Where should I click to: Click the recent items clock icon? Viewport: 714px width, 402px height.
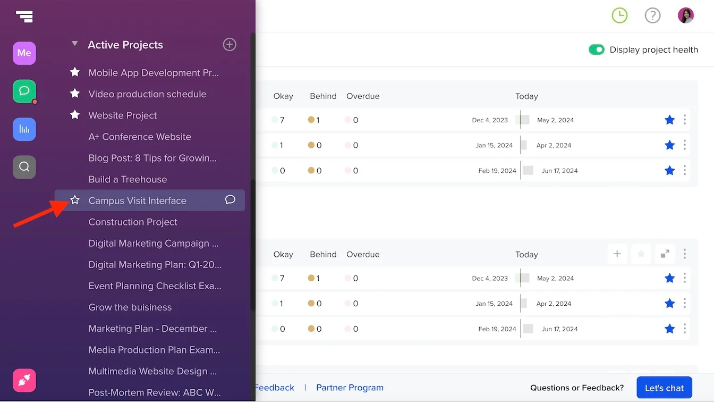click(x=619, y=15)
